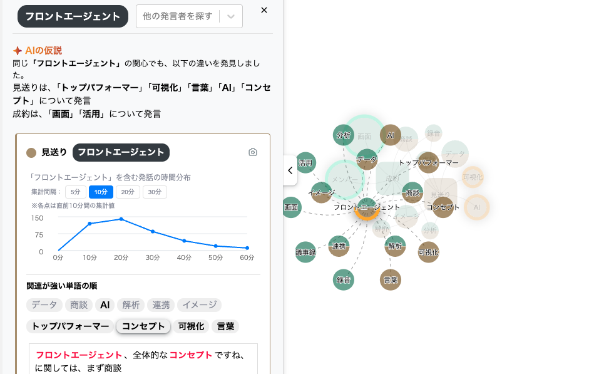This screenshot has height=374, width=599.
Task: Click the 解析 graph node
Action: [x=395, y=246]
